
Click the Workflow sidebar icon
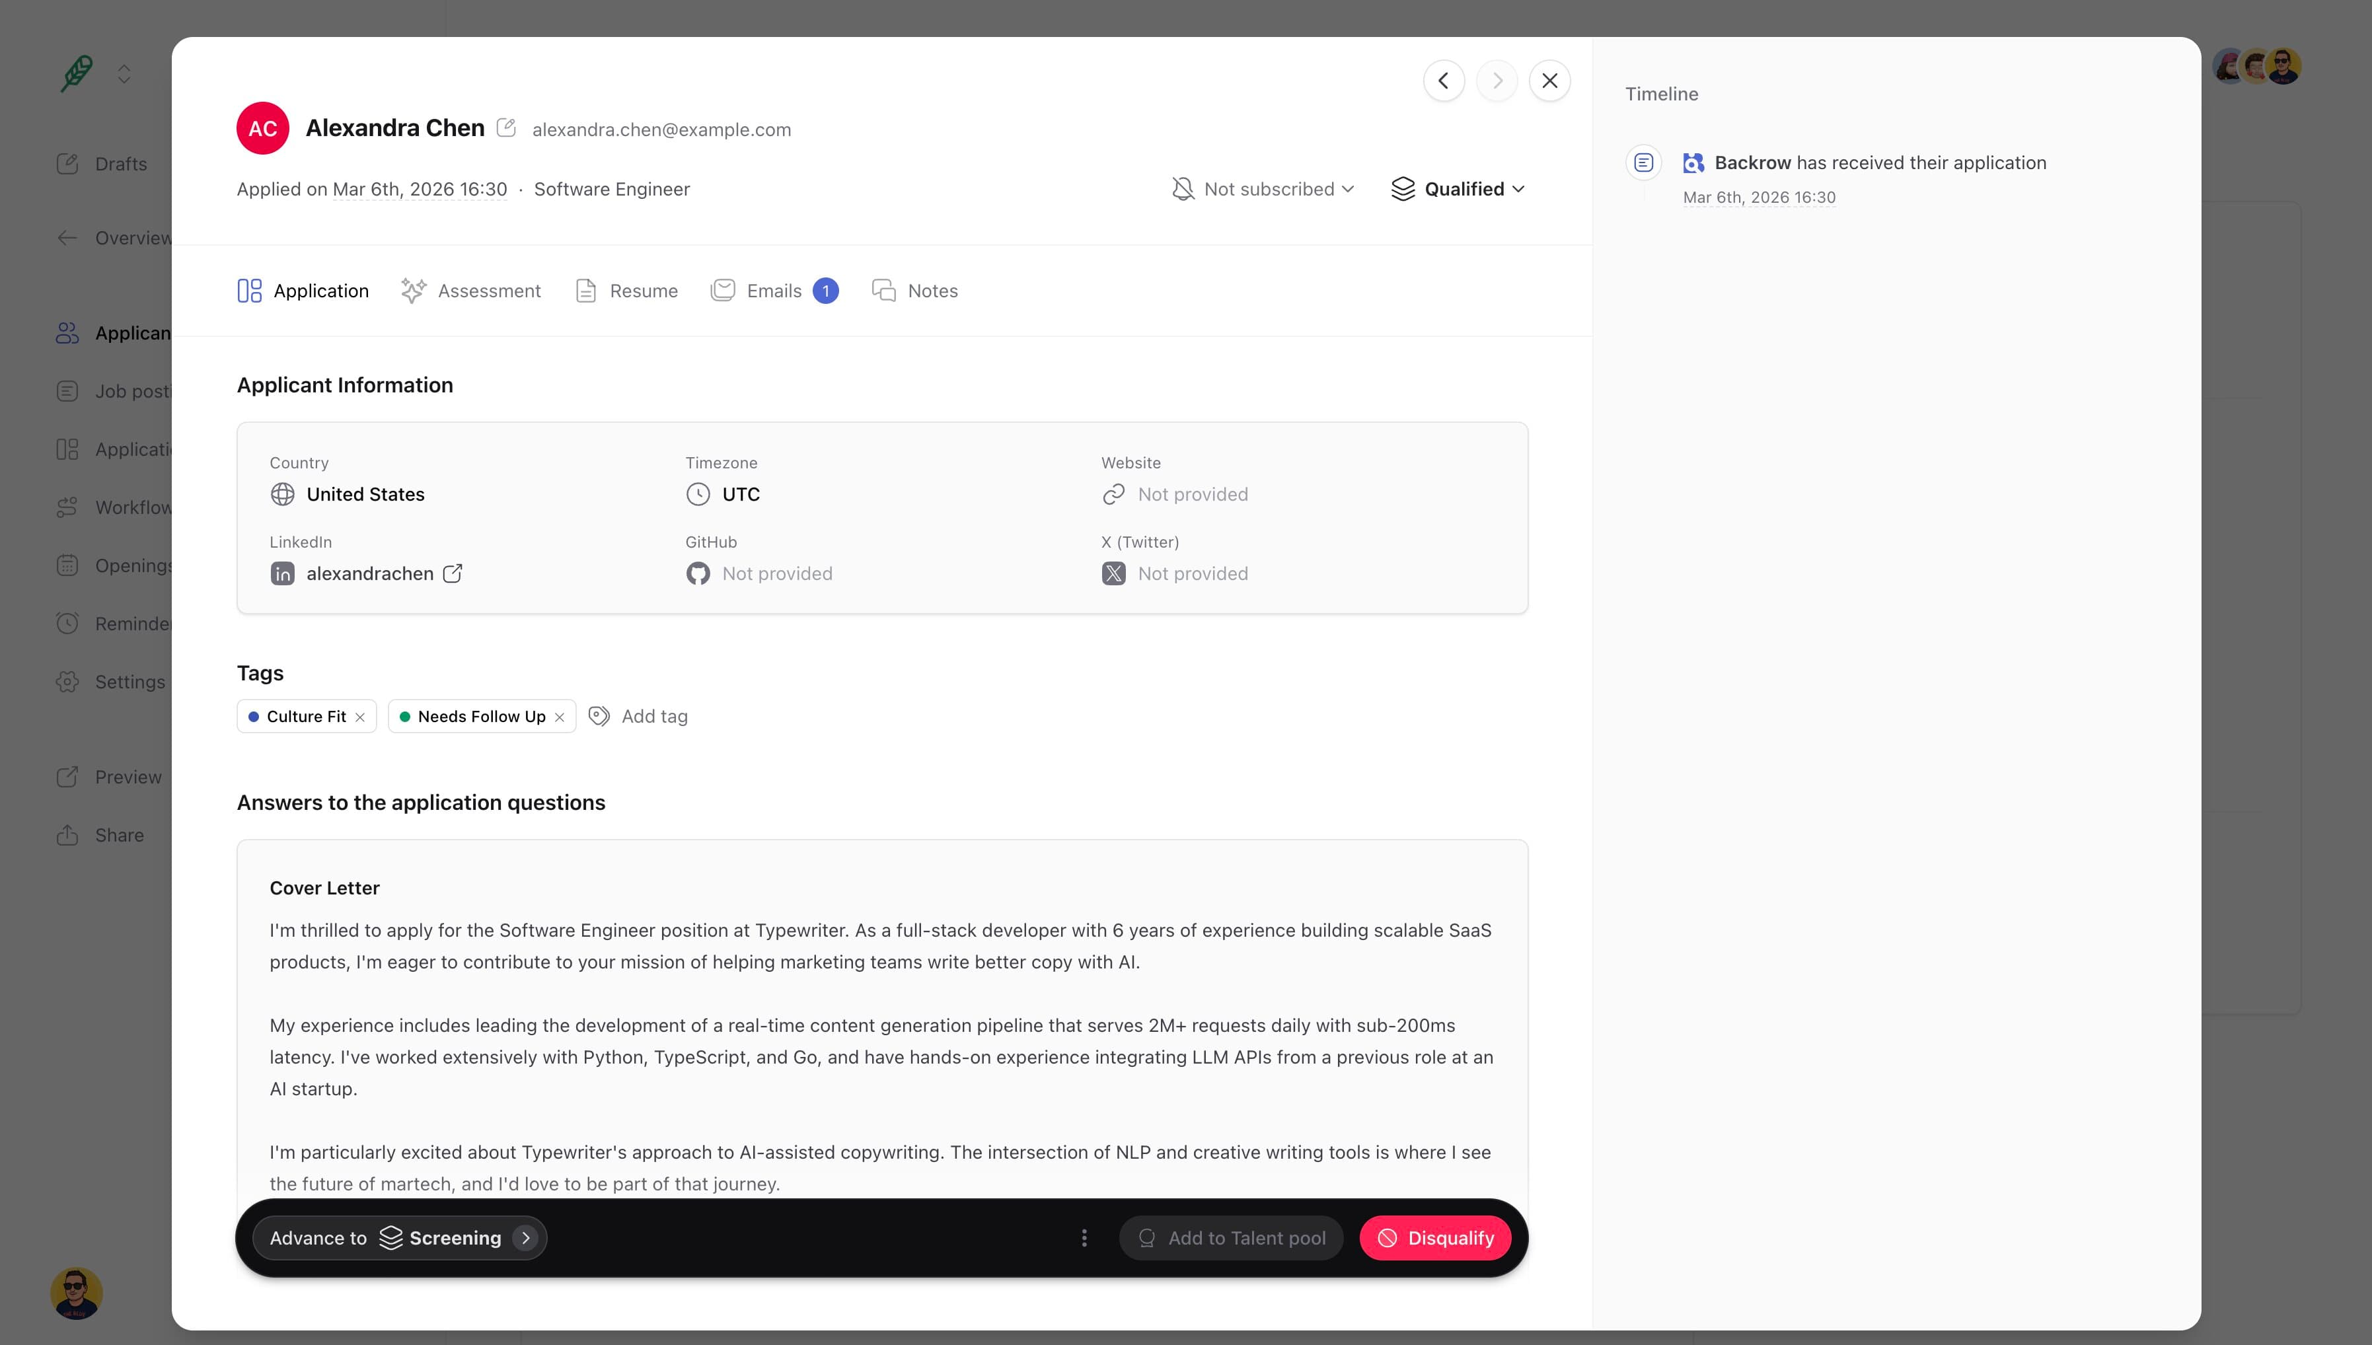tap(67, 507)
